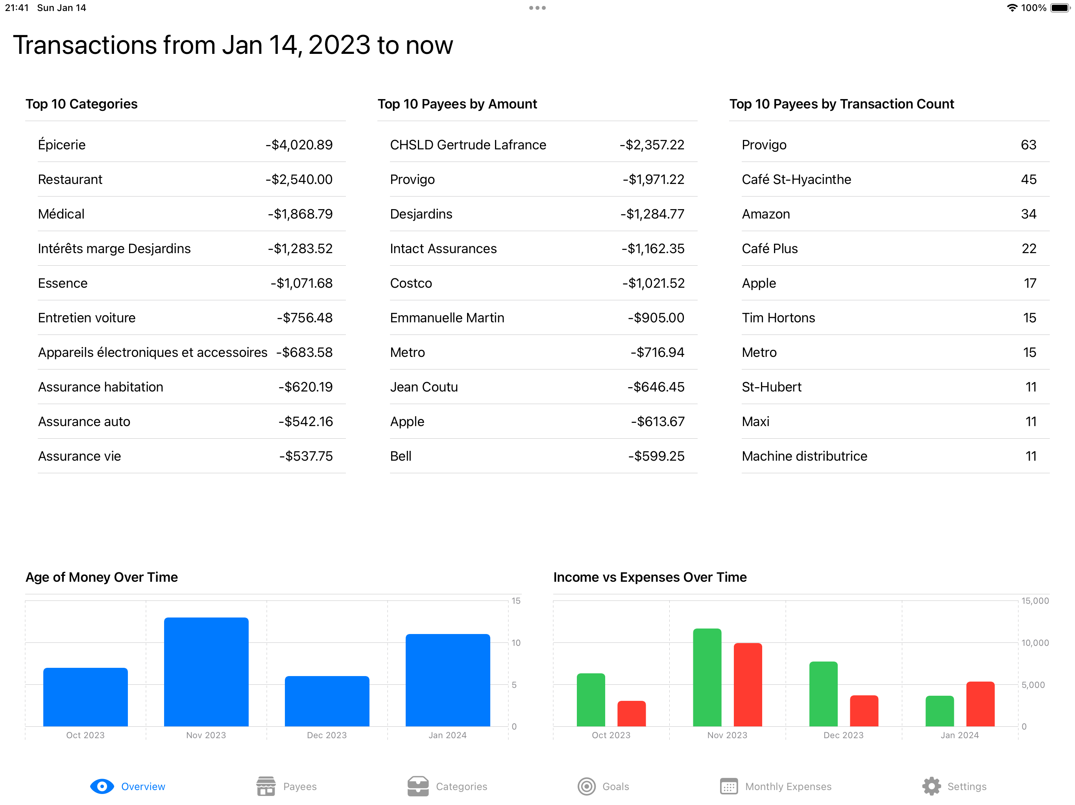
Task: Tap the Nov 2023 Age of Money bar
Action: coord(206,672)
